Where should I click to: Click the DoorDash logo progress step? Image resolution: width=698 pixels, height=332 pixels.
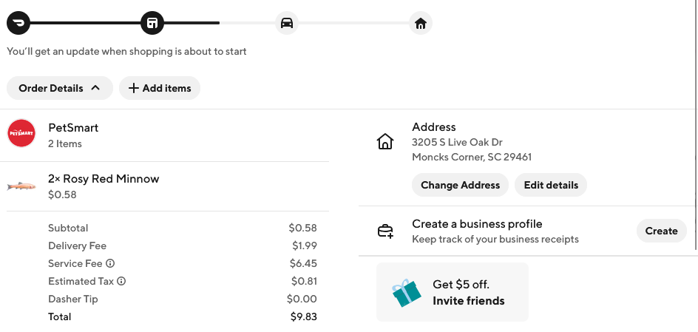[18, 23]
